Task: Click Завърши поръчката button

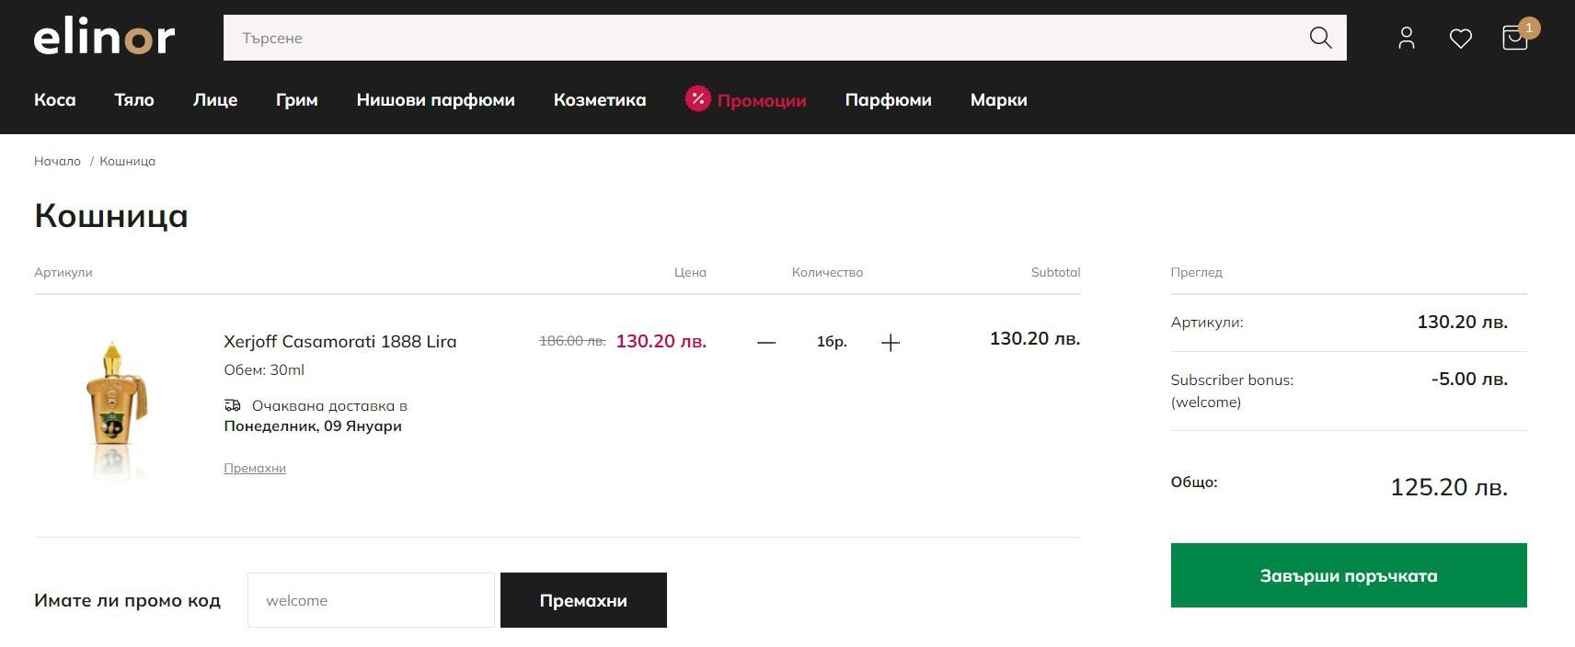Action: click(x=1349, y=575)
